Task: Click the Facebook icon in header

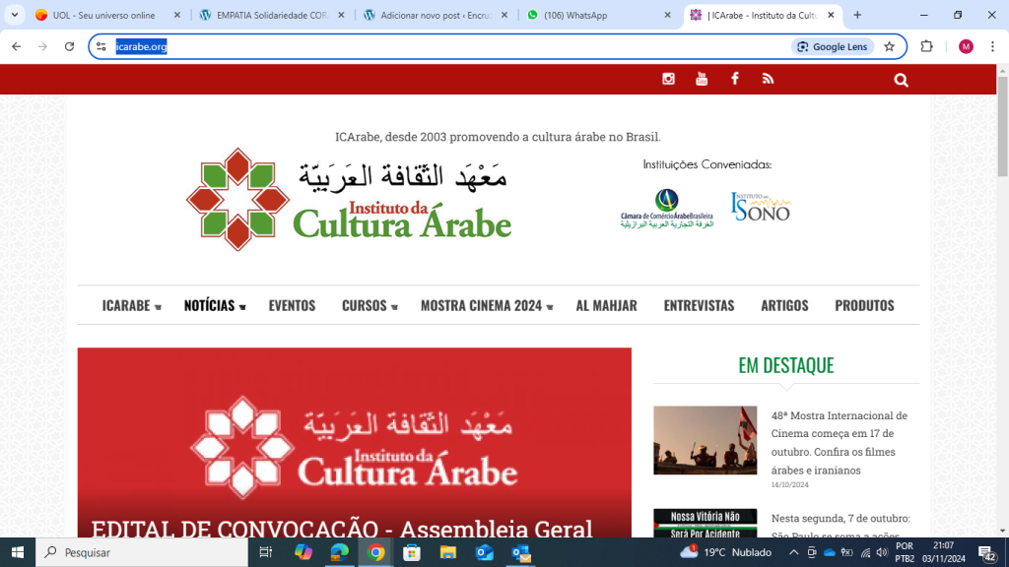Action: tap(734, 79)
